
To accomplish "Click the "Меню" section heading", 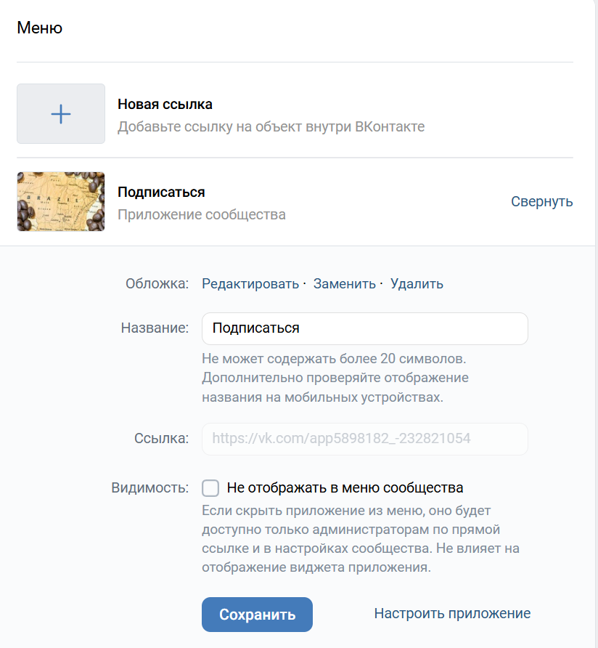I will coord(40,28).
